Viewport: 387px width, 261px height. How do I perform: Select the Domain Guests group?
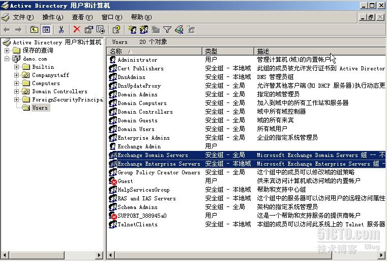[137, 120]
